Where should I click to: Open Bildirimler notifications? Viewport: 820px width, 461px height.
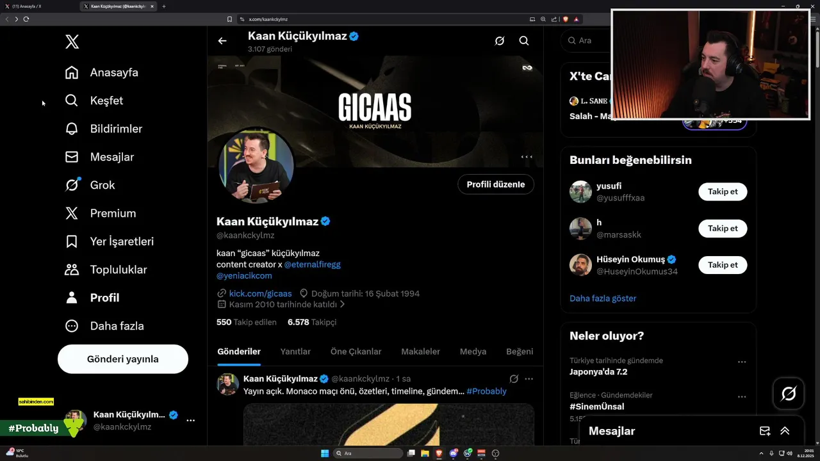tap(104, 129)
